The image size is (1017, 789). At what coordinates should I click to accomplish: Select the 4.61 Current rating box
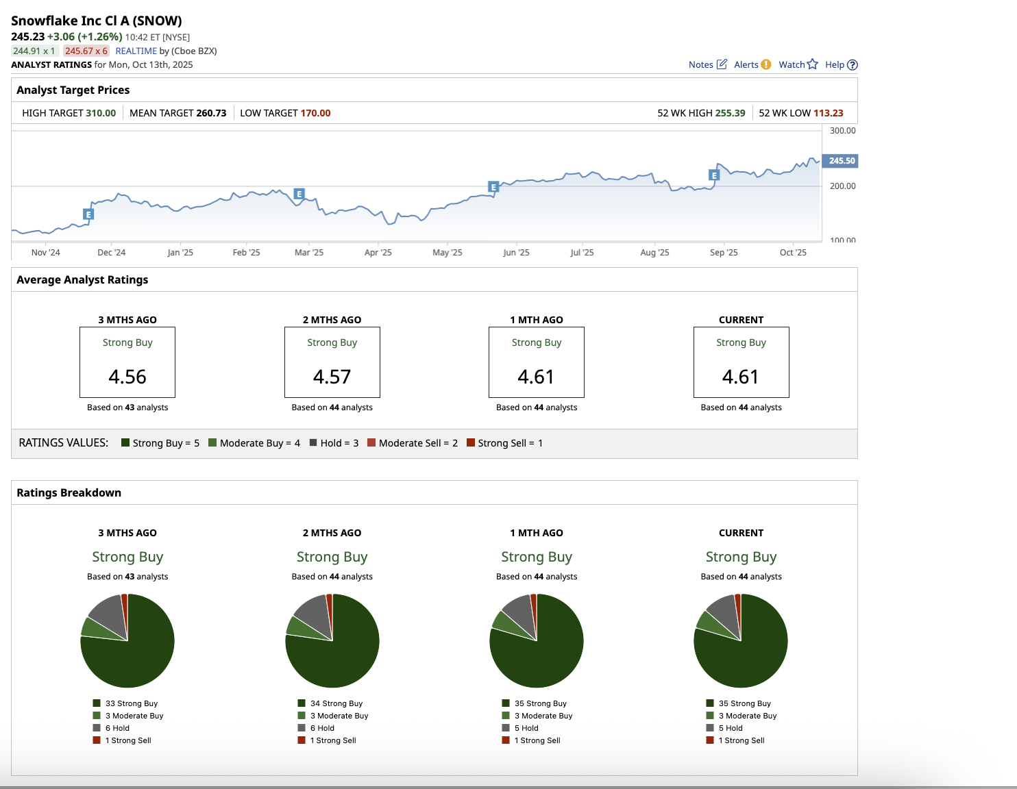[x=741, y=362]
